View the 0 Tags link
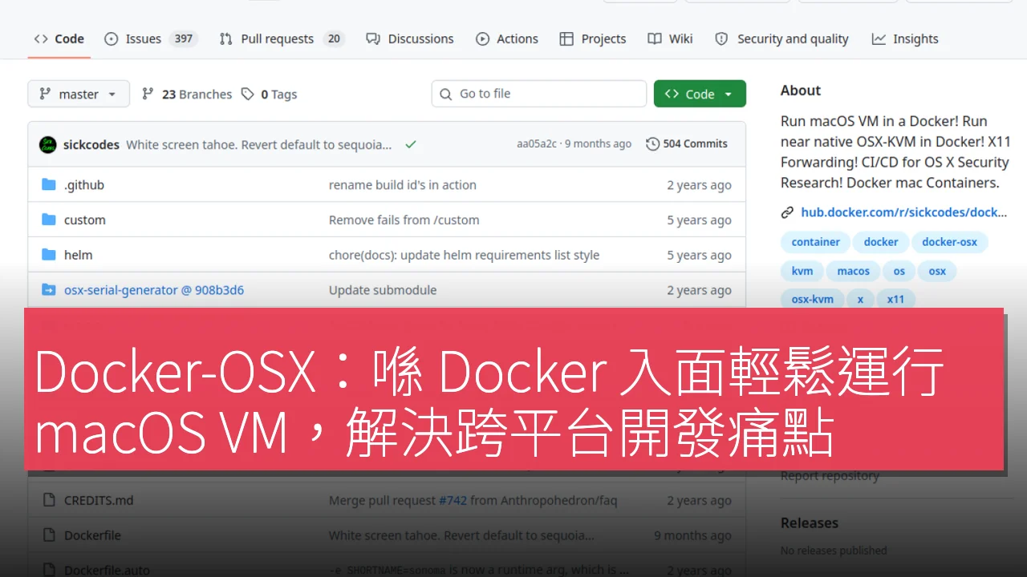The width and height of the screenshot is (1027, 577). pyautogui.click(x=270, y=94)
